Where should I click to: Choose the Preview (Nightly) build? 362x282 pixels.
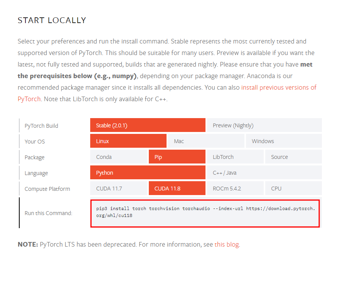(264, 125)
